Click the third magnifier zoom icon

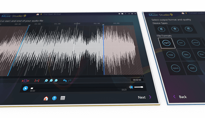tap(56, 81)
